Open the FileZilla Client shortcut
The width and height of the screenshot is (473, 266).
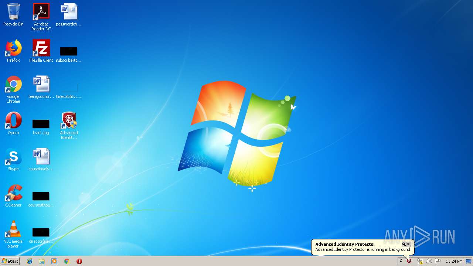(41, 51)
